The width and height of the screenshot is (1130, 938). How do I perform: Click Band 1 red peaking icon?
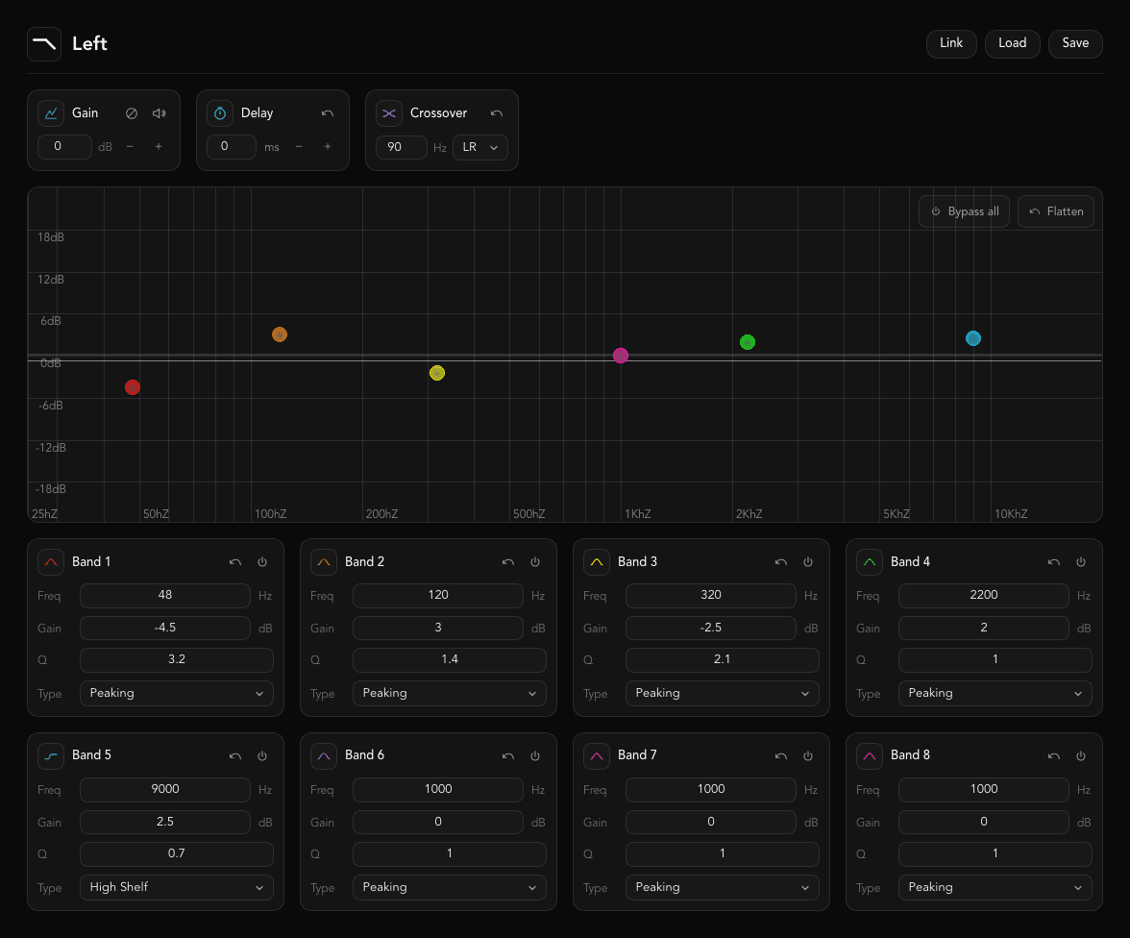(x=50, y=561)
